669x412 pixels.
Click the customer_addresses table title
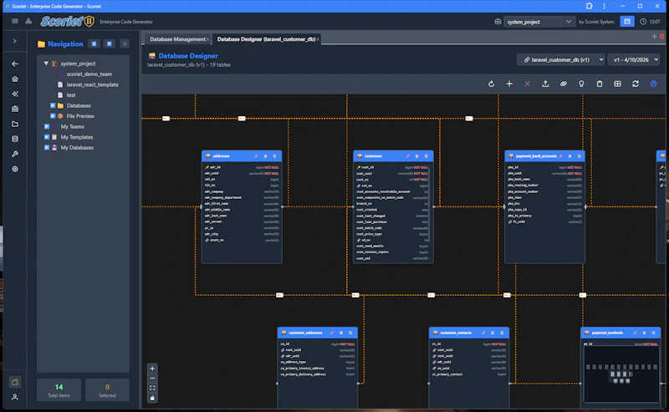pos(305,333)
